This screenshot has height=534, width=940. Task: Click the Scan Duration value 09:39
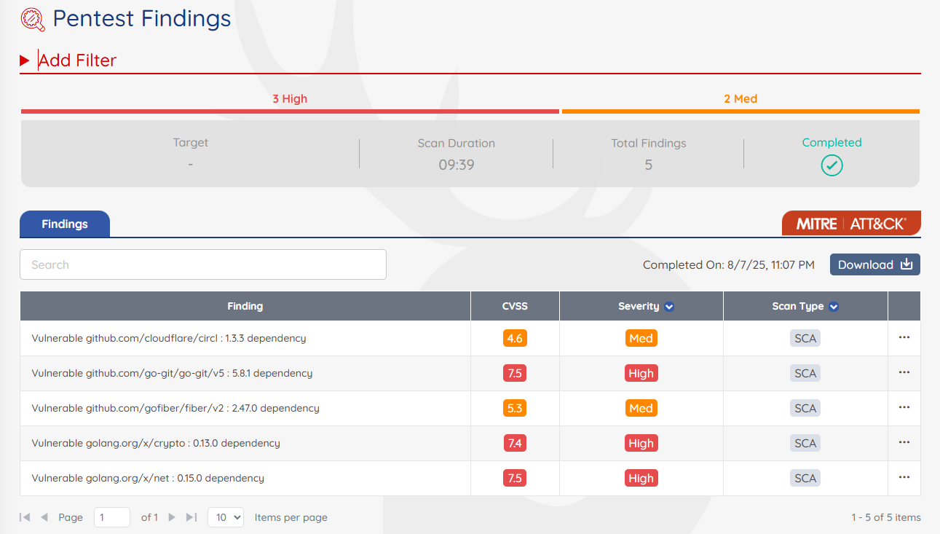tap(457, 165)
